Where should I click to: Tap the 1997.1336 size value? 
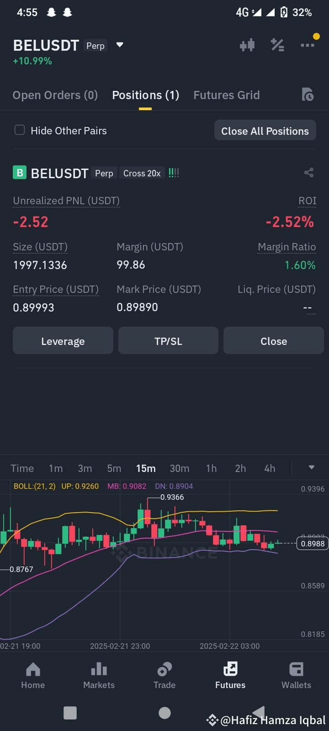(40, 265)
